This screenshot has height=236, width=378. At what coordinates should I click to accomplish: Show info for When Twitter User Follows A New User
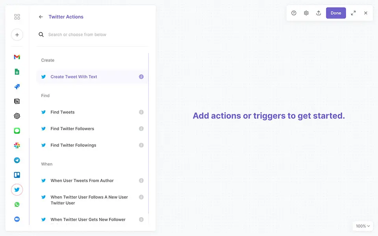click(141, 197)
